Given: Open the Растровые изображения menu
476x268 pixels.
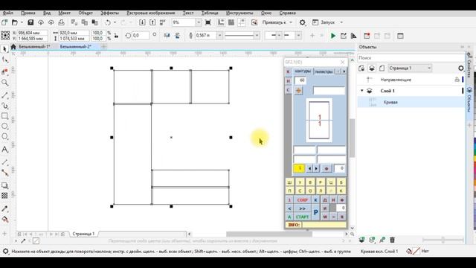Looking at the screenshot, I should point(150,13).
